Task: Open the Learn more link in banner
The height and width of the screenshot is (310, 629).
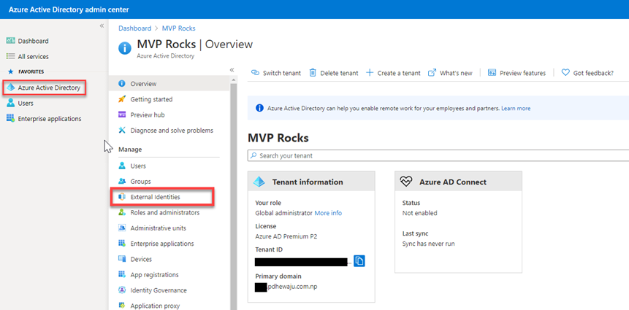Action: click(x=516, y=108)
